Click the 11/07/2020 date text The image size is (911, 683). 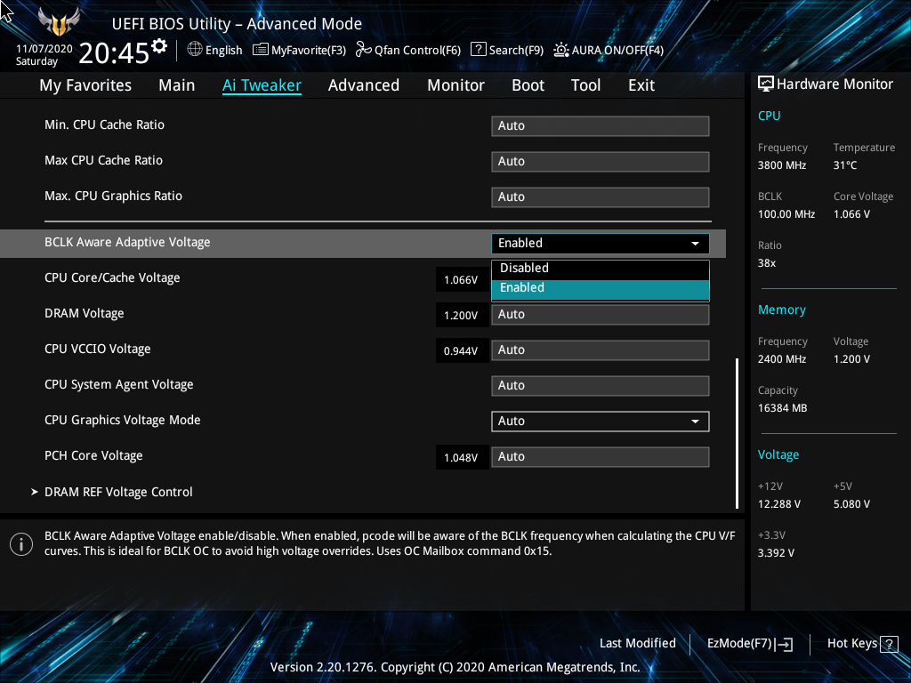click(x=44, y=49)
